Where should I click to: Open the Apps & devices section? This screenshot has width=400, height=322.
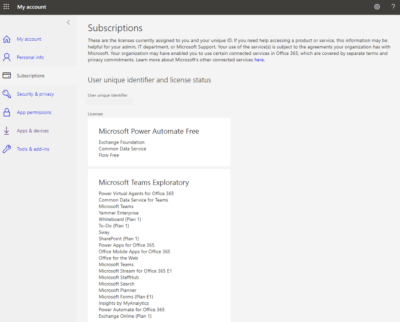pos(33,131)
